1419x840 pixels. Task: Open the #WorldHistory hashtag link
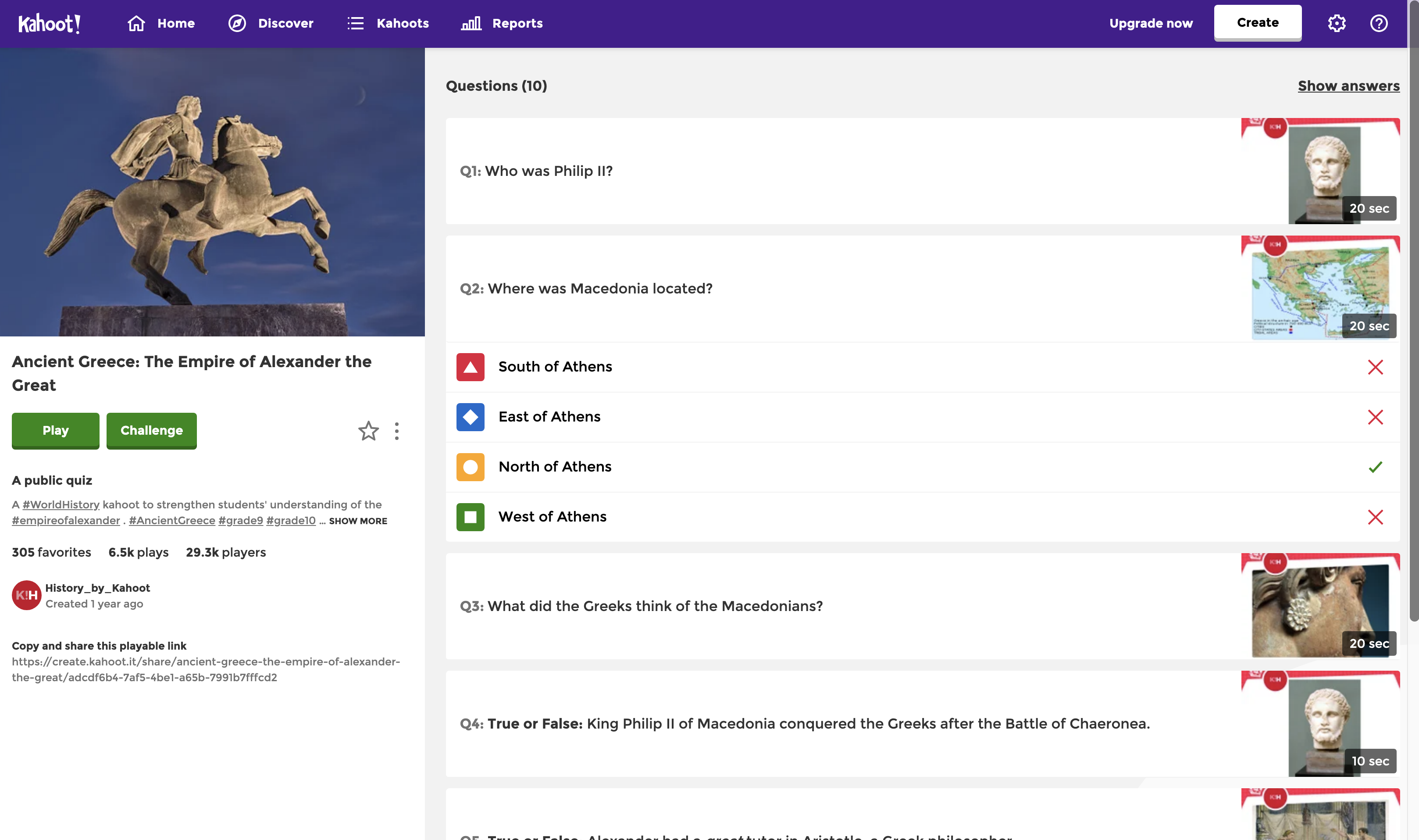(x=60, y=504)
